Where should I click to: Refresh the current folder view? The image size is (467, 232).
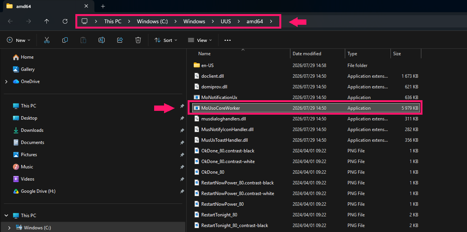pos(65,21)
